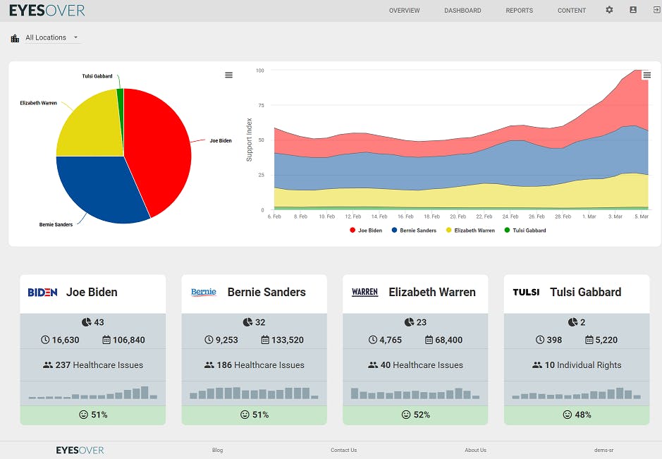The image size is (662, 459).
Task: Open the DASHBOARD tab
Action: point(462,11)
